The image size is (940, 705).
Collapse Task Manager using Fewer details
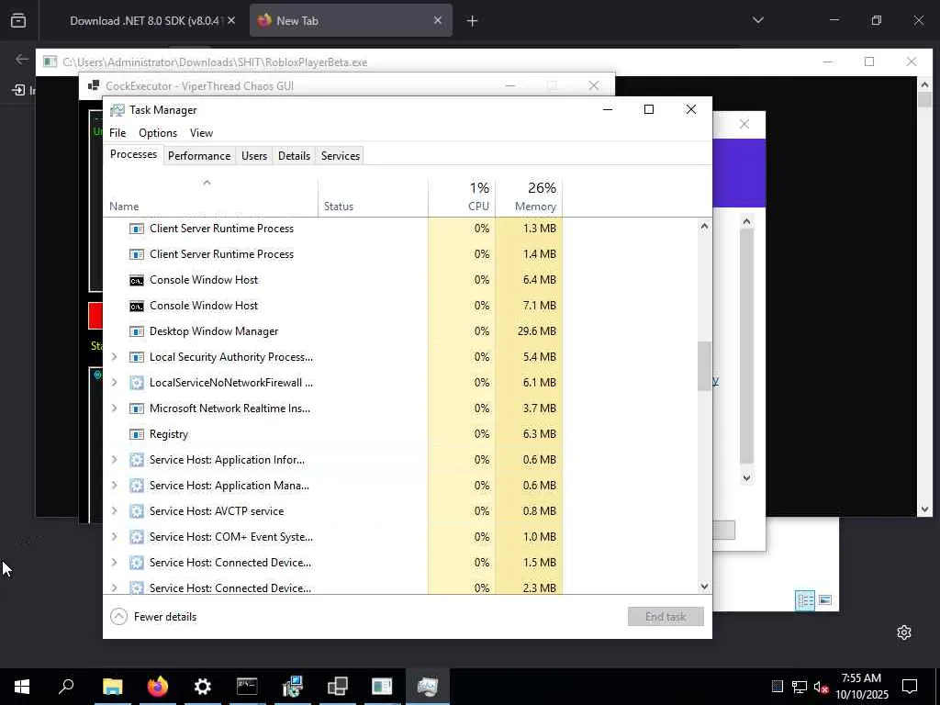point(153,616)
